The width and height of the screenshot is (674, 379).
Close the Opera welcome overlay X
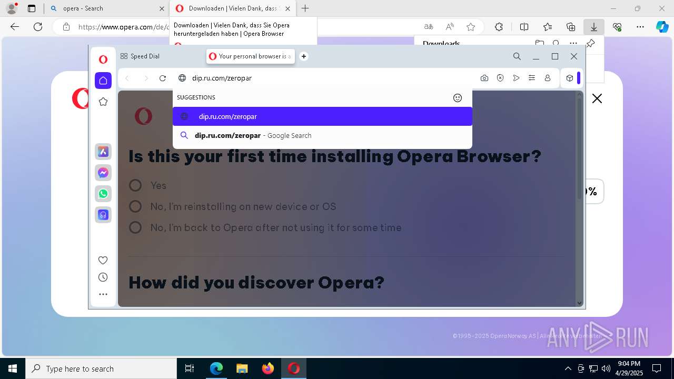[x=597, y=98]
